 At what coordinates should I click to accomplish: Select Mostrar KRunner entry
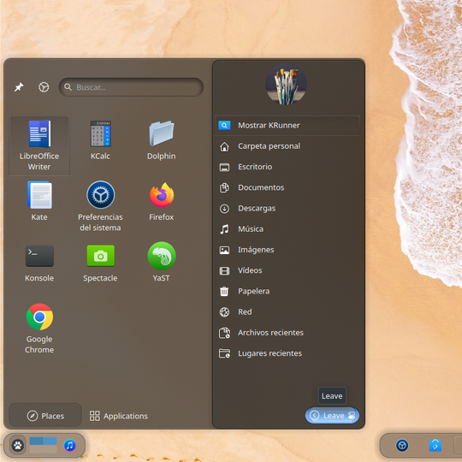coord(287,126)
